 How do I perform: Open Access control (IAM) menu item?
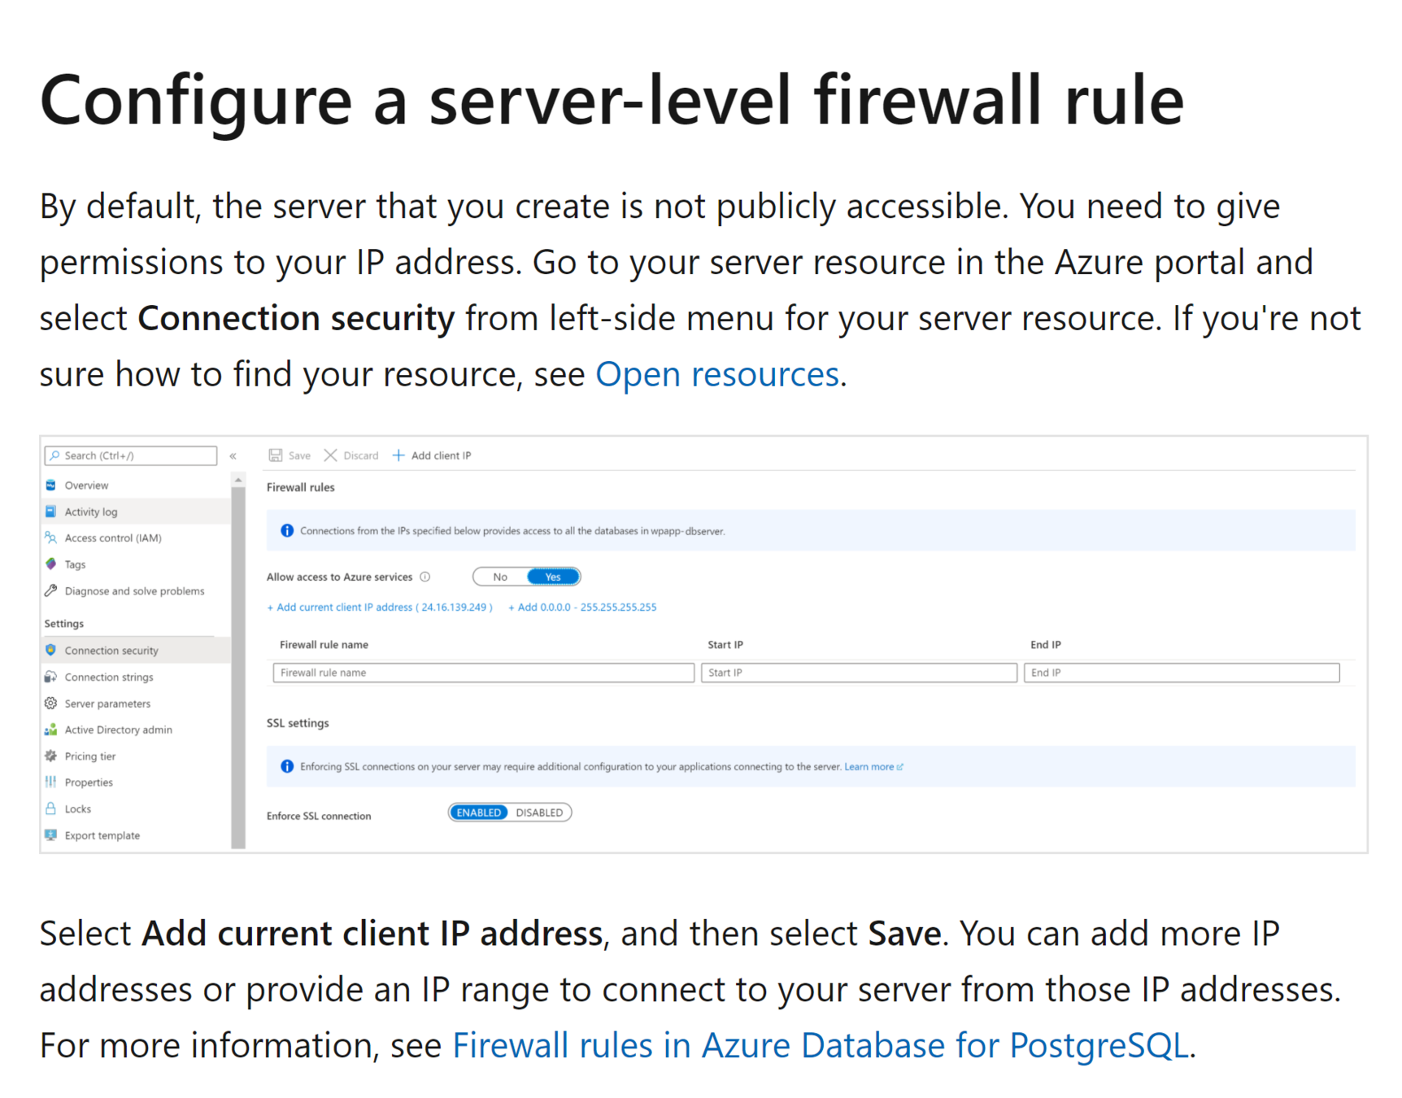tap(136, 538)
